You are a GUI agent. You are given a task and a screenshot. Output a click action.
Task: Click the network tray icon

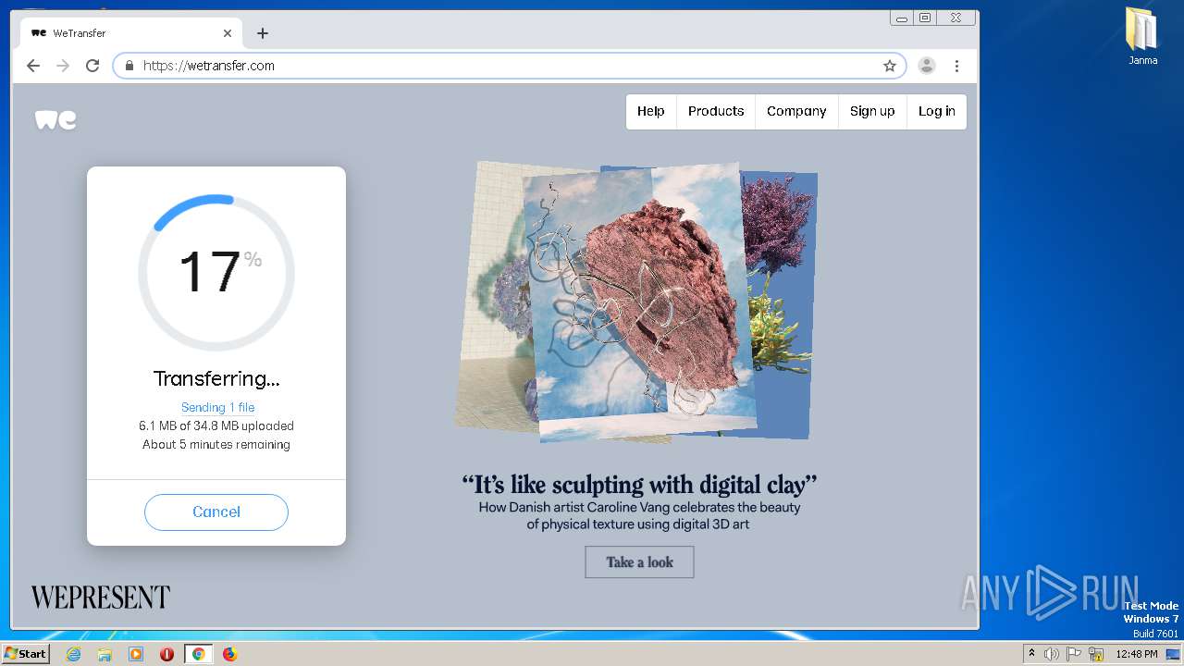[1096, 654]
